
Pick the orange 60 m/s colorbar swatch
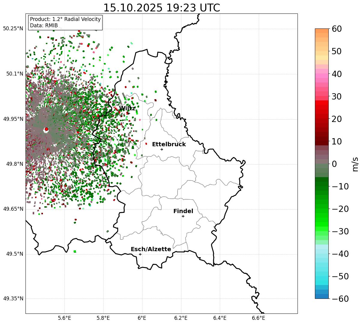(322, 31)
